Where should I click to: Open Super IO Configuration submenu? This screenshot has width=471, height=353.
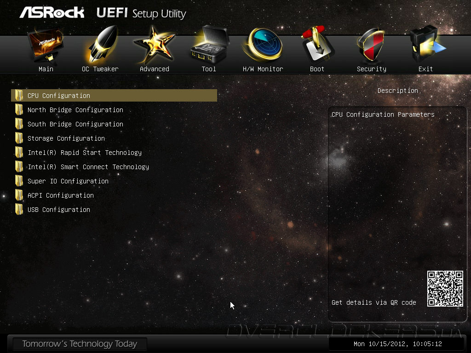point(68,181)
